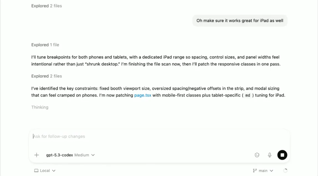Expand the topmost "Explored 2 files" entry
Screen dimensions: 318x176
coord(47,6)
